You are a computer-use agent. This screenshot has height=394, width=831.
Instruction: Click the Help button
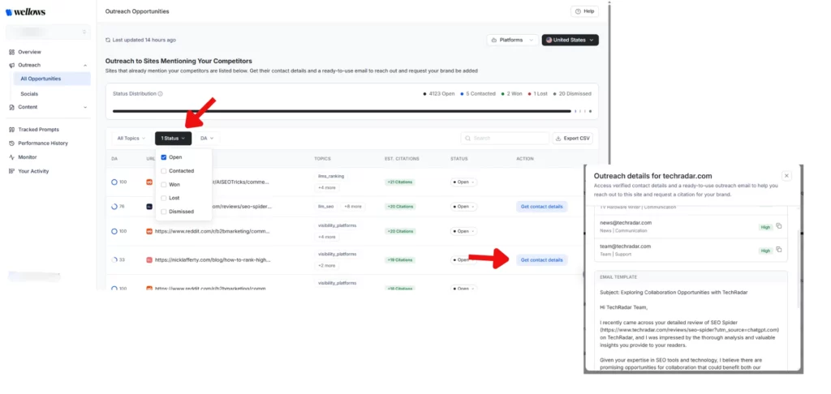pyautogui.click(x=584, y=11)
